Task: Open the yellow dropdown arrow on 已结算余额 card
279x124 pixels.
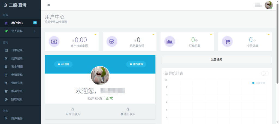Action: [153, 35]
